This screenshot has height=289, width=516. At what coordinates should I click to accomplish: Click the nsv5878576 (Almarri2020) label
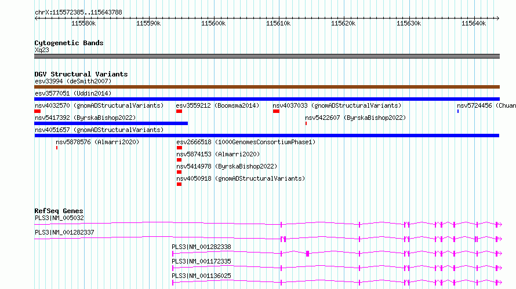click(97, 142)
